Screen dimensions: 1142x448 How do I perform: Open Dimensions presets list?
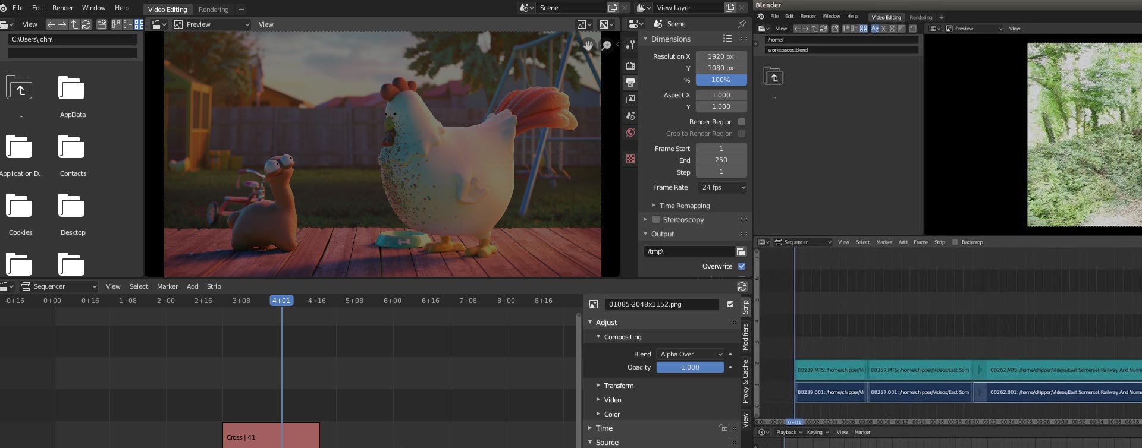727,39
